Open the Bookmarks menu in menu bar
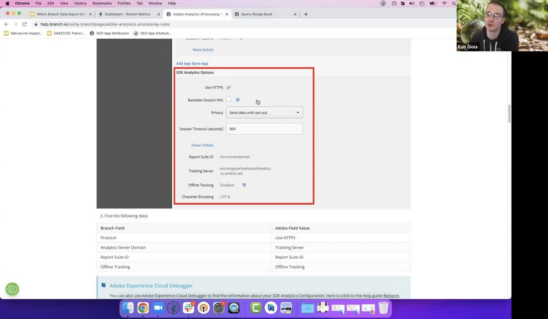Screen dimensions: 548x319 [x=102, y=3]
